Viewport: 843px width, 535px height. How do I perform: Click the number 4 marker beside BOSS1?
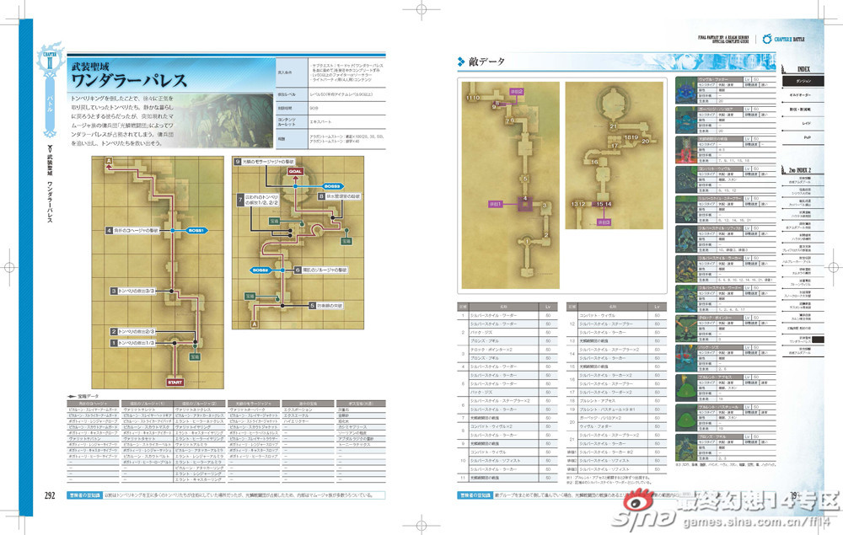[x=109, y=231]
